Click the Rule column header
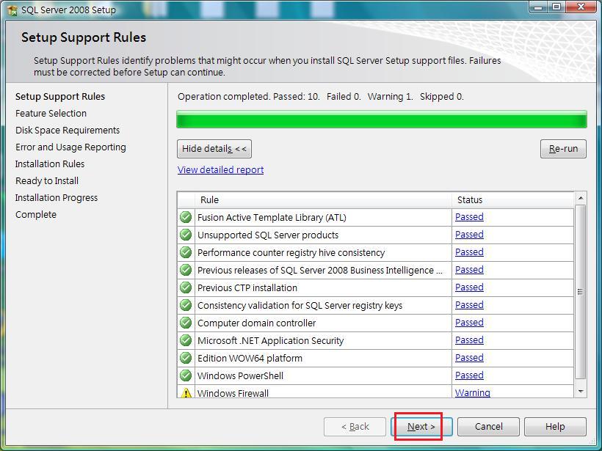Image resolution: width=602 pixels, height=451 pixels. click(323, 199)
